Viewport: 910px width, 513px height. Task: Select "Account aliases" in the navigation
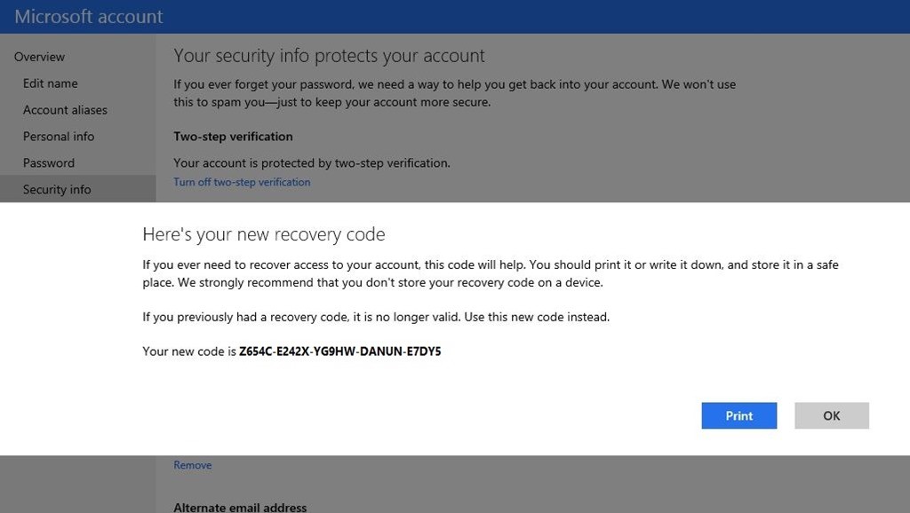pos(66,110)
